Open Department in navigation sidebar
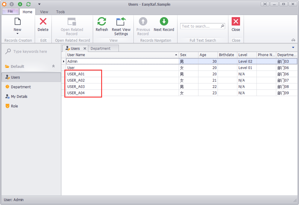Image resolution: width=299 pixels, height=205 pixels. [x=21, y=87]
